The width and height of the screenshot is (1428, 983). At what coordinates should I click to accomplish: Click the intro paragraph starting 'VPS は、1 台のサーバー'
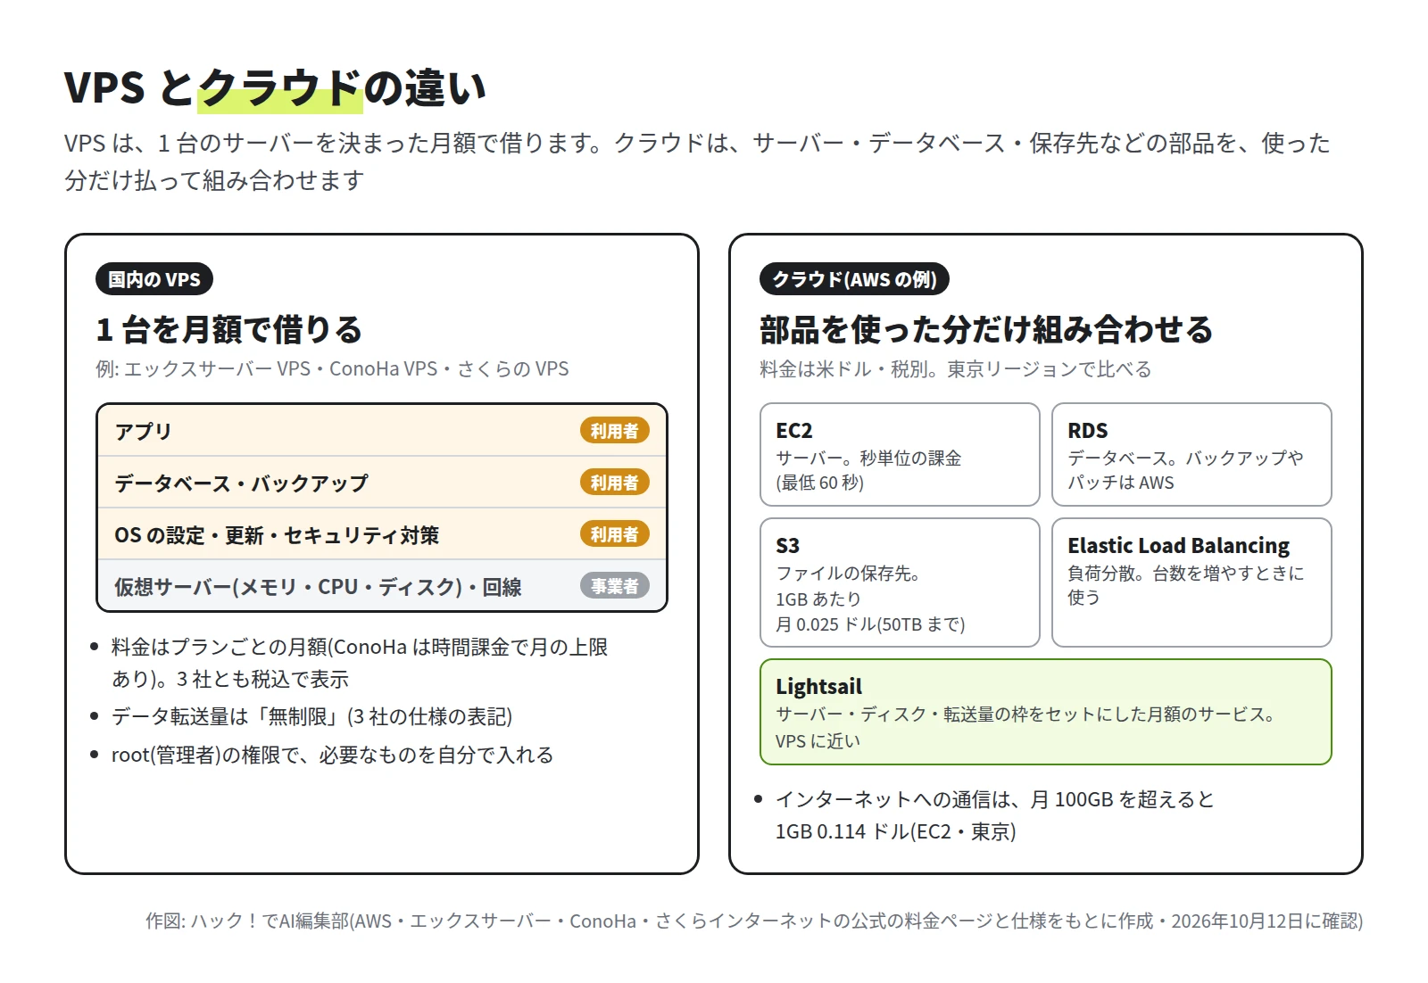(697, 161)
